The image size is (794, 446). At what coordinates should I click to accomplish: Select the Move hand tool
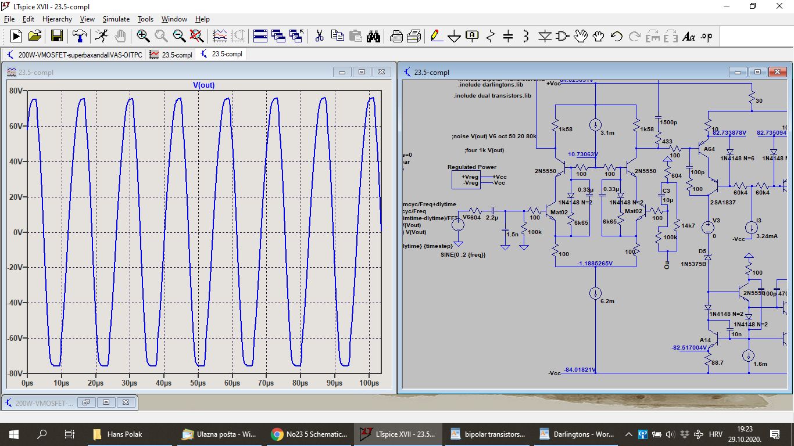pyautogui.click(x=581, y=36)
